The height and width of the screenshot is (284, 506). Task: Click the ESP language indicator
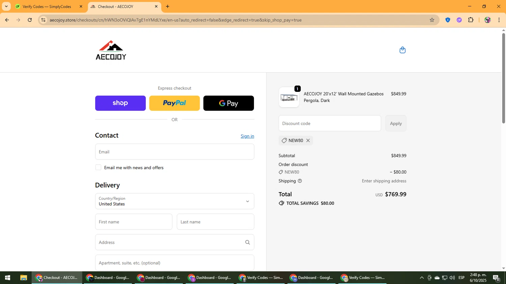(461, 278)
